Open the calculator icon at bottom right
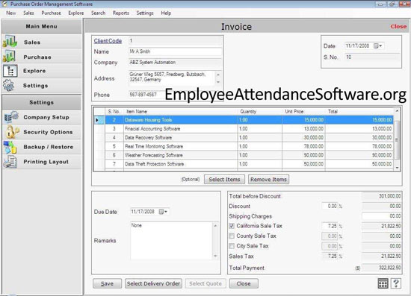This screenshot has height=296, width=411. [x=383, y=283]
